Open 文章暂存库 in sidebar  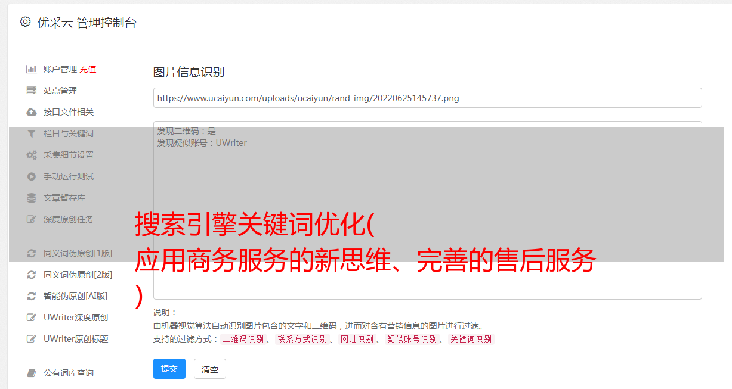pyautogui.click(x=64, y=198)
